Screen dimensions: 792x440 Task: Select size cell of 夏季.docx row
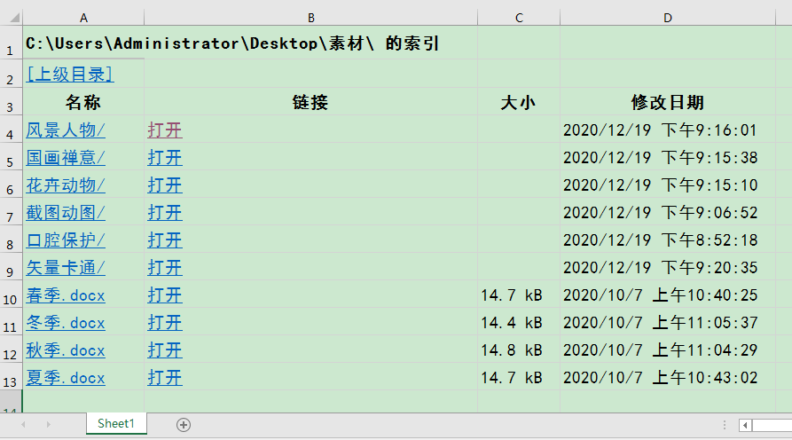[x=519, y=377]
